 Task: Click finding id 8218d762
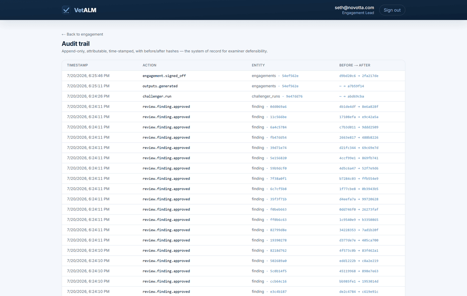pyautogui.click(x=278, y=251)
